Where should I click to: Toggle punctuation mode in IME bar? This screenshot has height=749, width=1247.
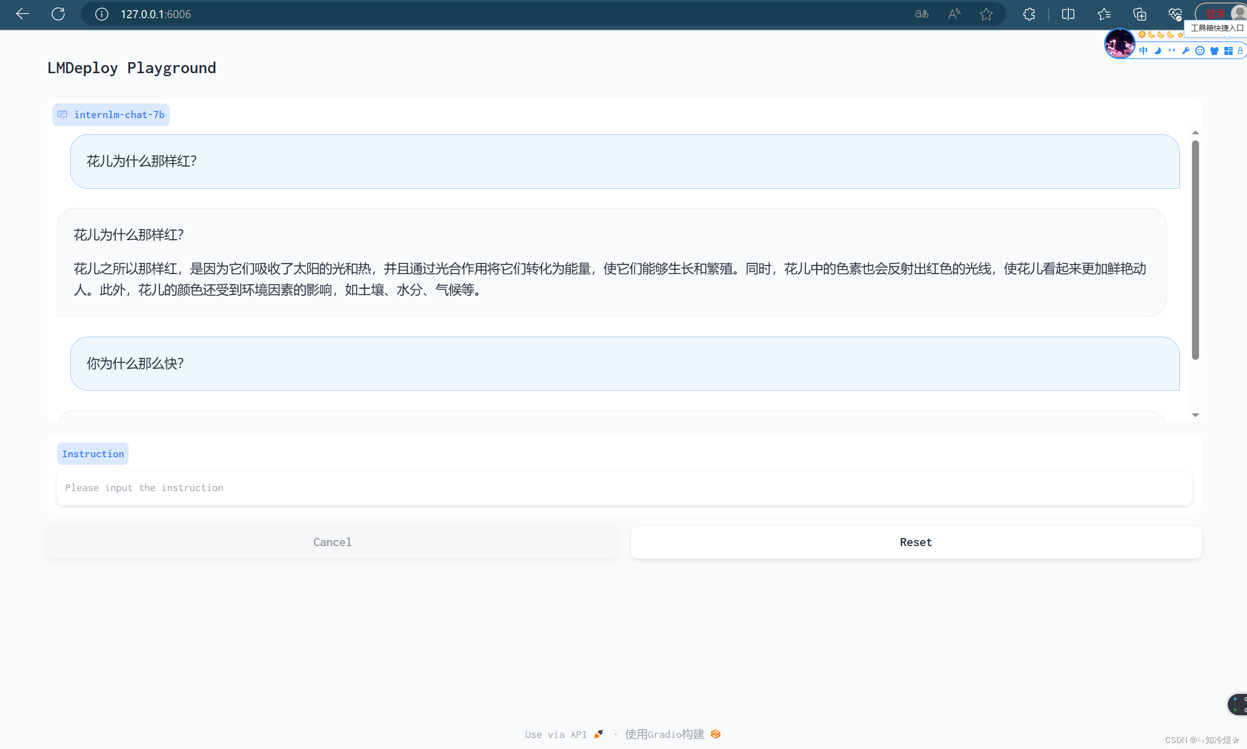coord(1172,50)
